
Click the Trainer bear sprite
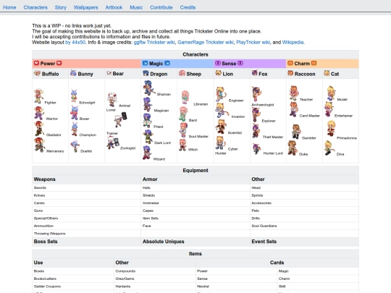click(x=121, y=119)
